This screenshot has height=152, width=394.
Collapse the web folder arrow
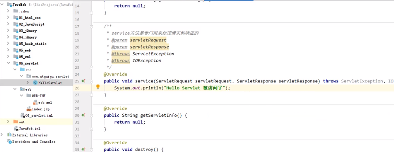[x=15, y=89]
